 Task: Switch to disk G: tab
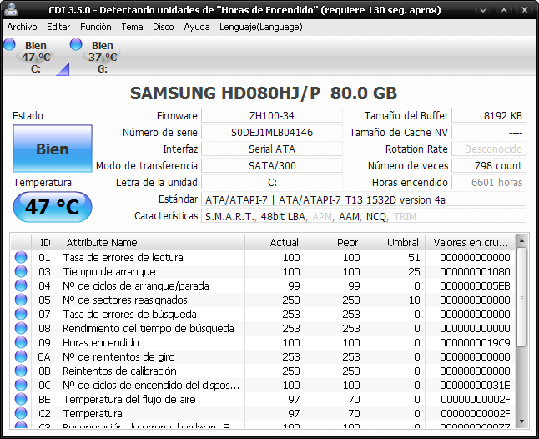103,57
